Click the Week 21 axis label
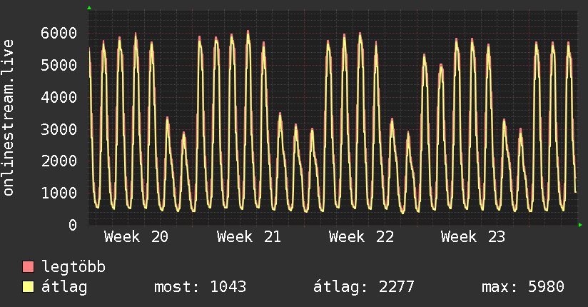This screenshot has width=588, height=307. pyautogui.click(x=248, y=237)
